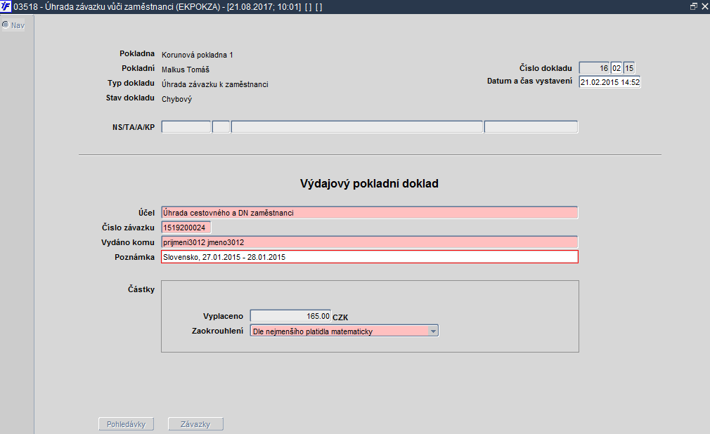The height and width of the screenshot is (434, 710).
Task: Focus the Poznámka text field
Action: (370, 257)
